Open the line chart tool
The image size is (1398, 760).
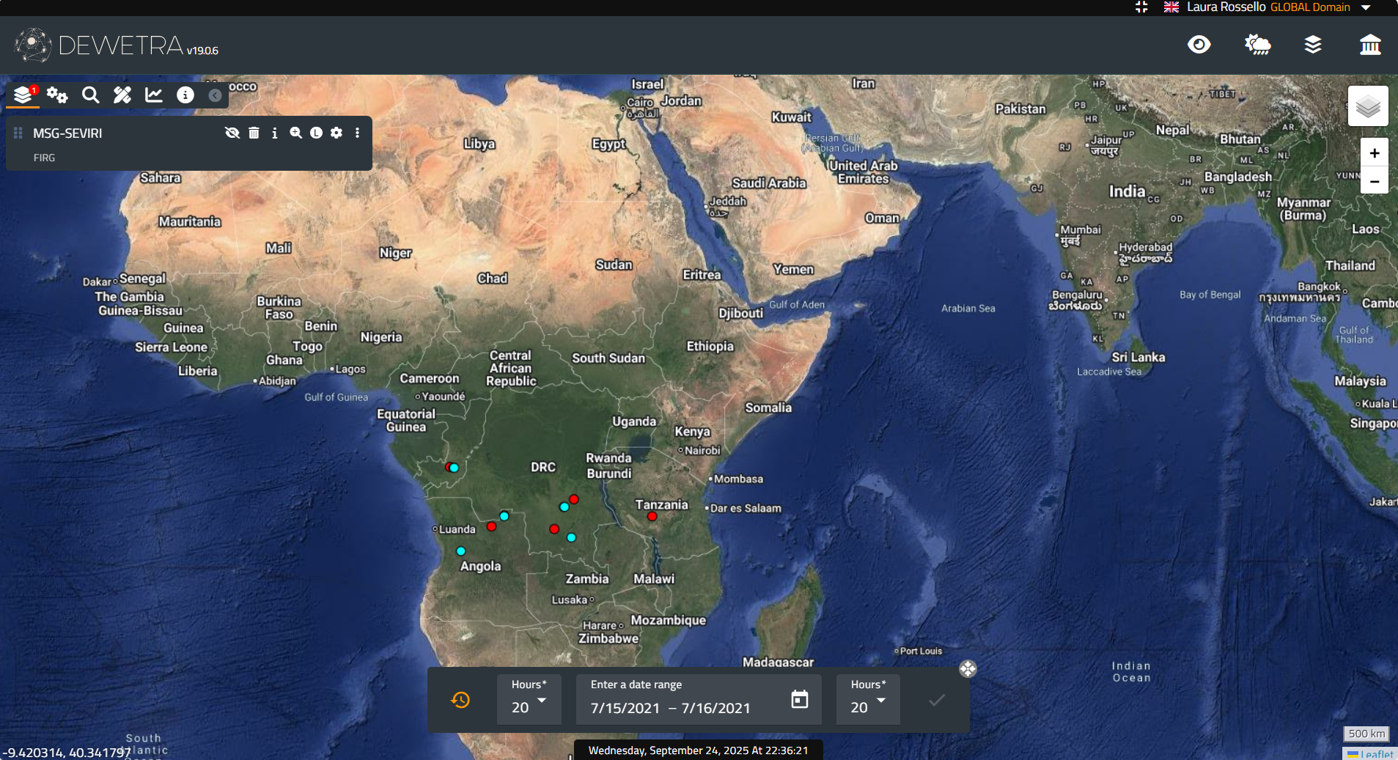click(x=154, y=95)
